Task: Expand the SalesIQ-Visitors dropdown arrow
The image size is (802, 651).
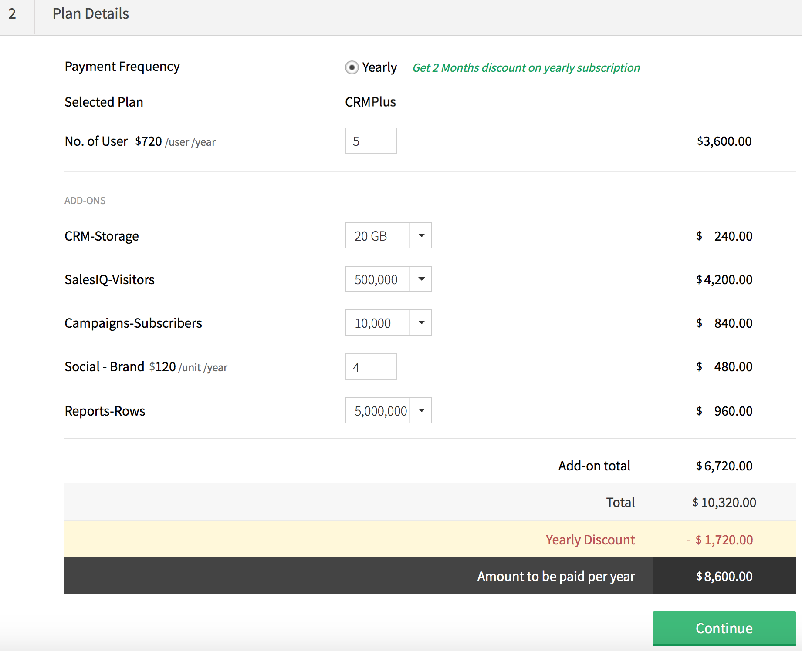Action: [421, 279]
